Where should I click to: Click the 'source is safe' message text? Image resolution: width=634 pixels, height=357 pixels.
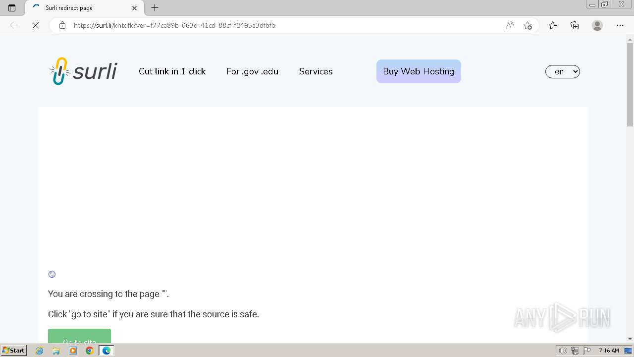154,314
